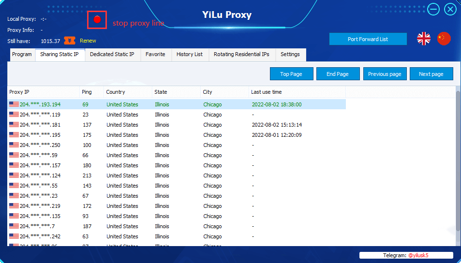Select proxy ending in .181
The height and width of the screenshot is (263, 461).
[x=177, y=125]
